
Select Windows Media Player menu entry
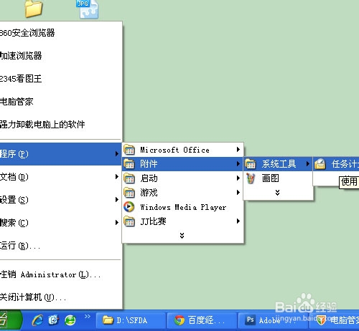(182, 207)
